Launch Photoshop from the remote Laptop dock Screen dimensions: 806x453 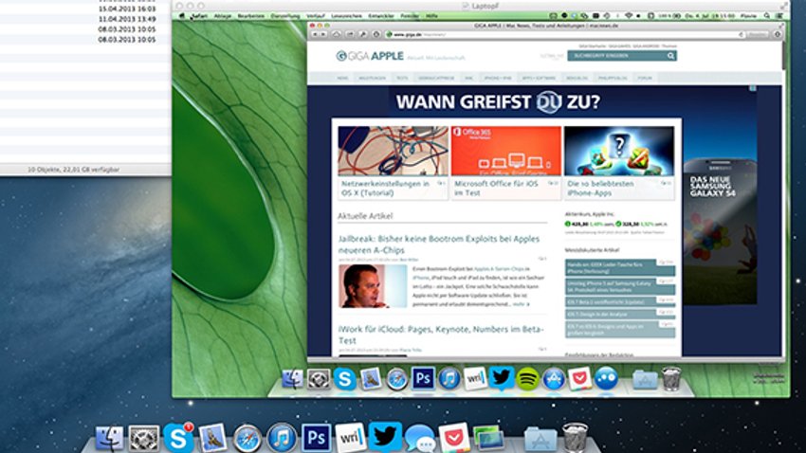pos(423,379)
